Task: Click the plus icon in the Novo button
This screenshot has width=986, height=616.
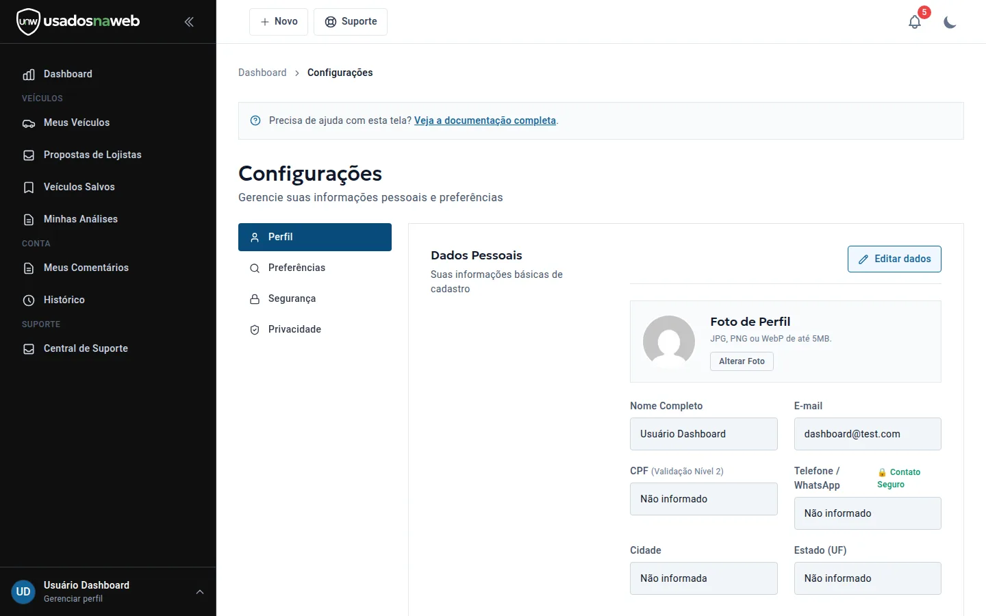Action: pos(265,22)
